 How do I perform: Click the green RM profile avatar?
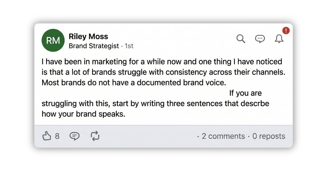click(53, 40)
